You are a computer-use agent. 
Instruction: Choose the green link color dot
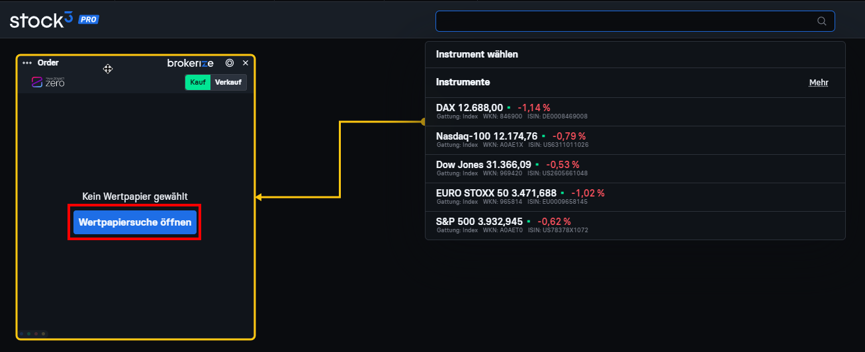pos(28,333)
